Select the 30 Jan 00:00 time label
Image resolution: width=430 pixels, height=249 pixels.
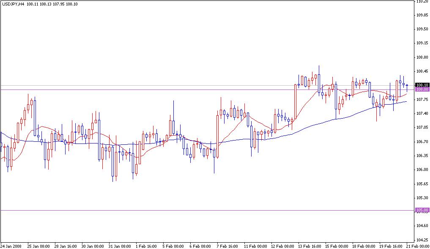[93, 246]
